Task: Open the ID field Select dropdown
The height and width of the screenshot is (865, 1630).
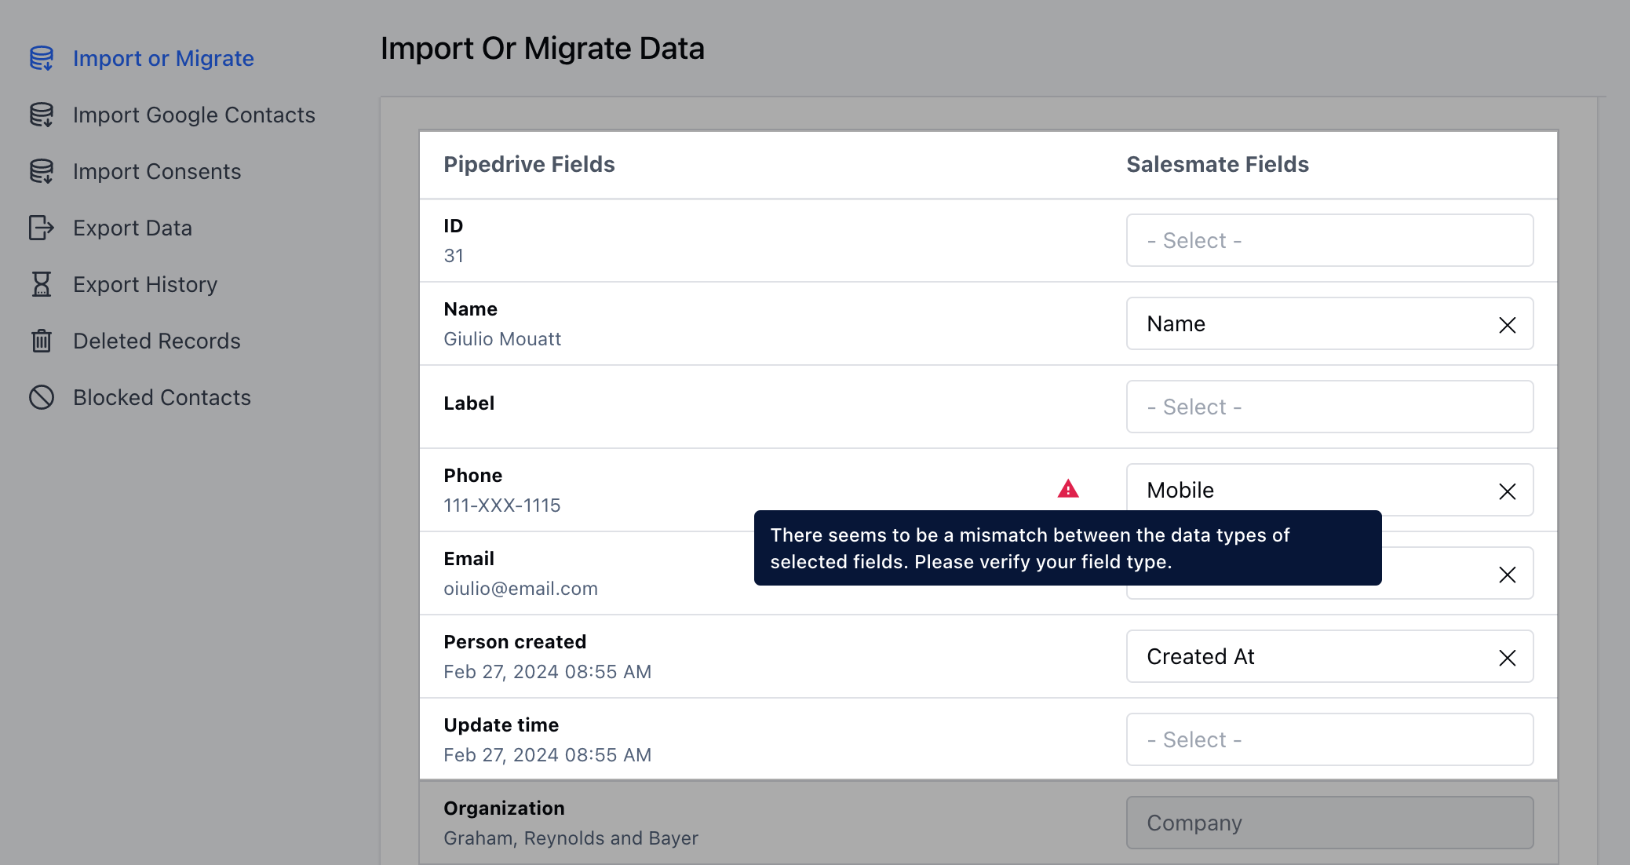Action: (1329, 240)
